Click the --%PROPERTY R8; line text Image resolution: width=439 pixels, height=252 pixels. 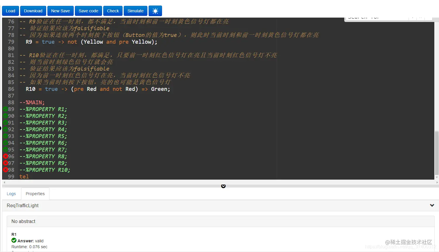tap(43, 156)
